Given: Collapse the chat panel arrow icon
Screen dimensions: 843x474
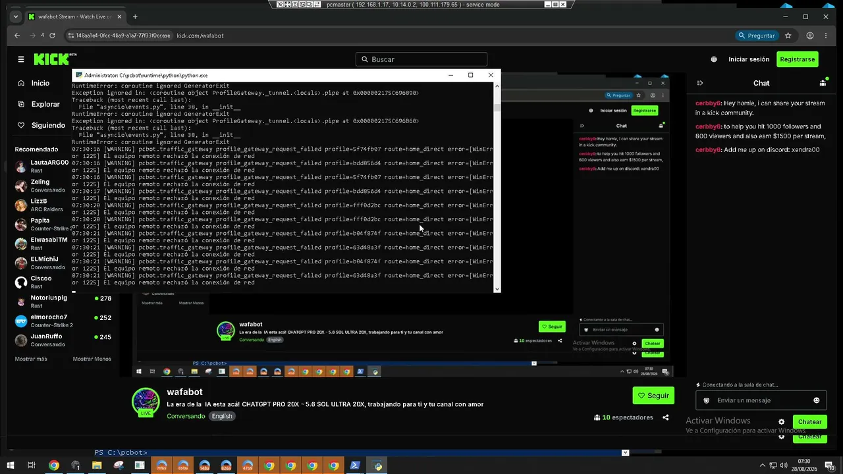Looking at the screenshot, I should tap(700, 83).
